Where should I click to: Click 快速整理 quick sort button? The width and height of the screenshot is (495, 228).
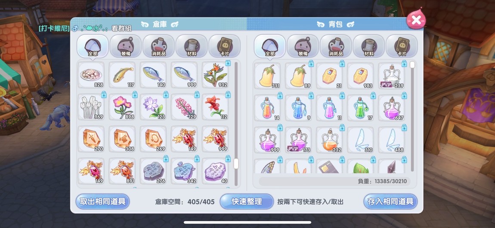pos(247,201)
